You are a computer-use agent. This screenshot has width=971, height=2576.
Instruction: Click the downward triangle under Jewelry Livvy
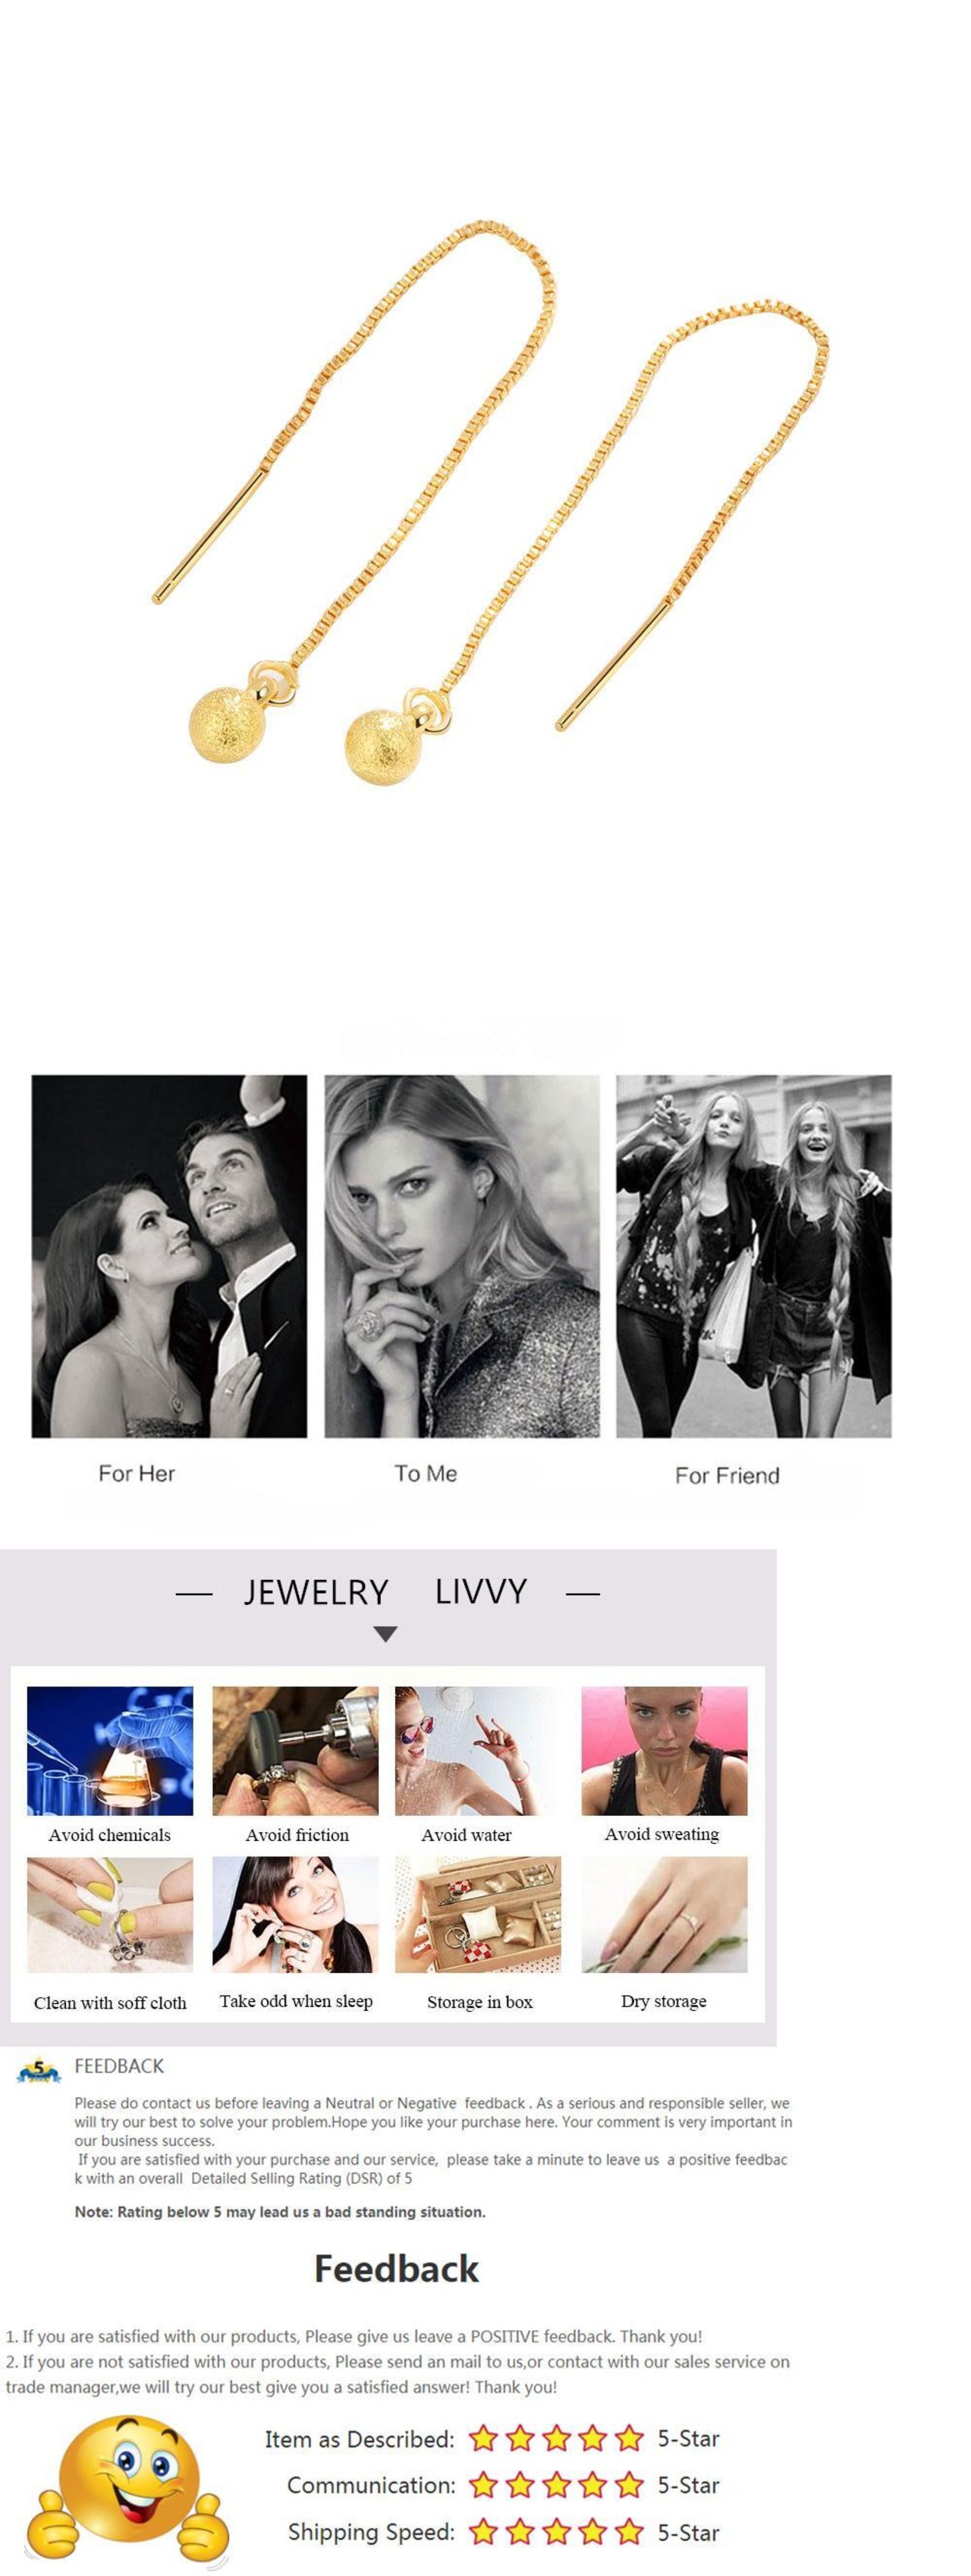385,1634
